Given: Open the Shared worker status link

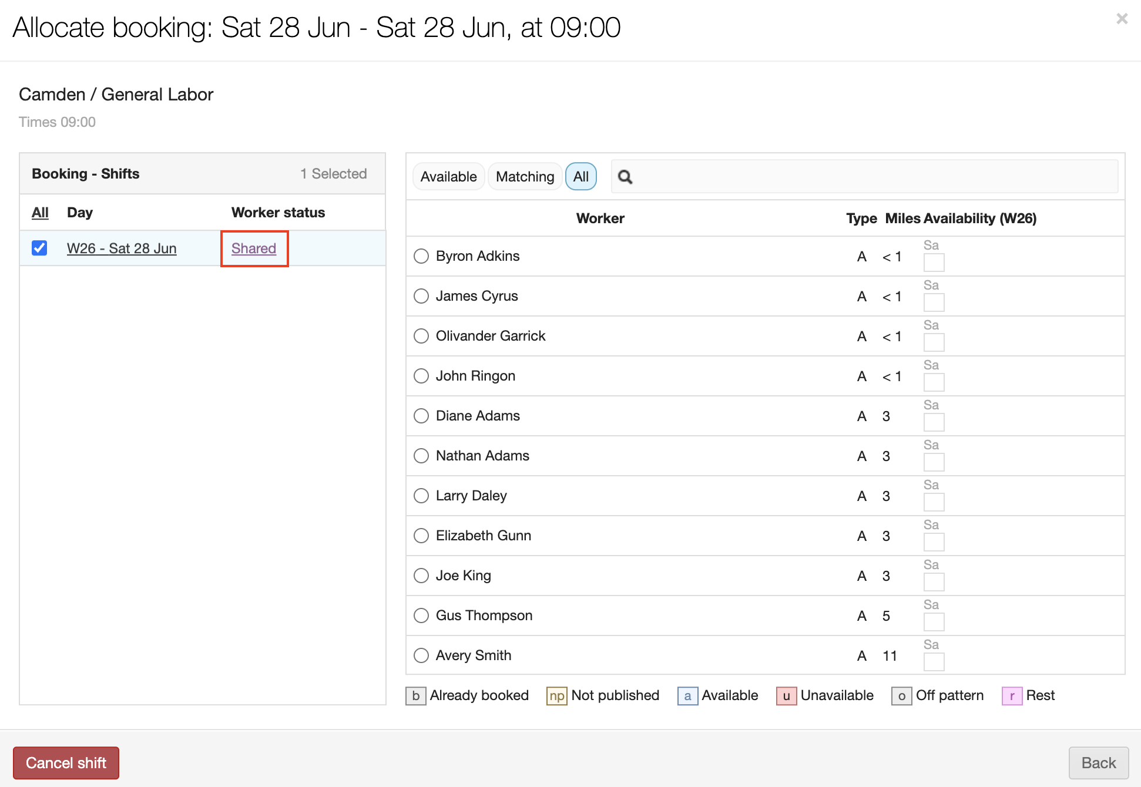Looking at the screenshot, I should pos(254,248).
